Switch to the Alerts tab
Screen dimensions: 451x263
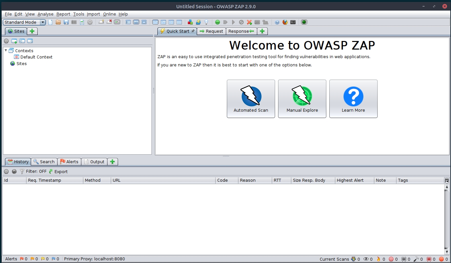(x=69, y=162)
